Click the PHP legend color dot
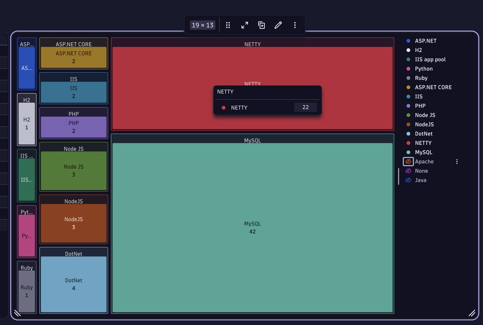483x325 pixels. [408, 106]
